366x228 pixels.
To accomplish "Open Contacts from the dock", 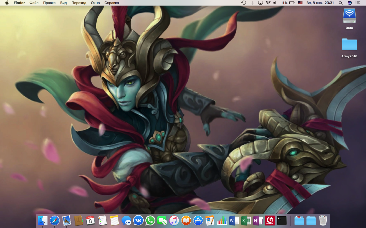I will [79, 221].
